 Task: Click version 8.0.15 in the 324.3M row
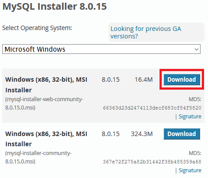(x=111, y=134)
